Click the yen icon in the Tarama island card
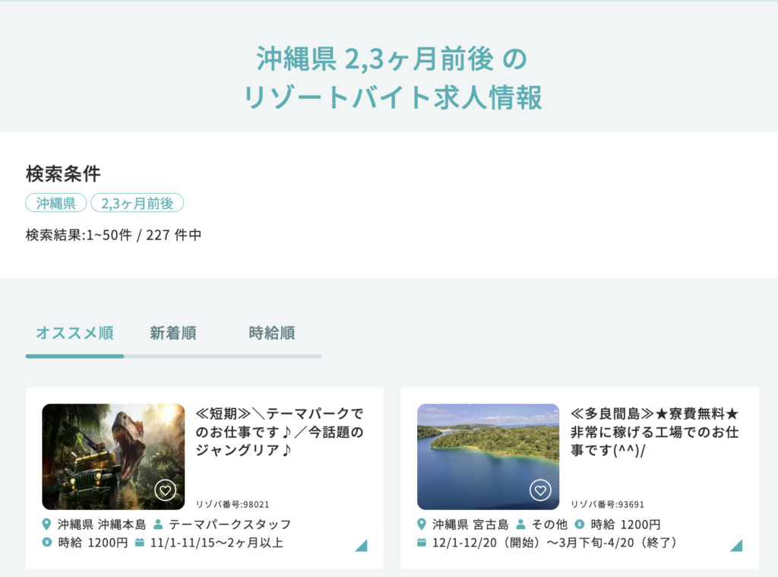 click(x=580, y=525)
